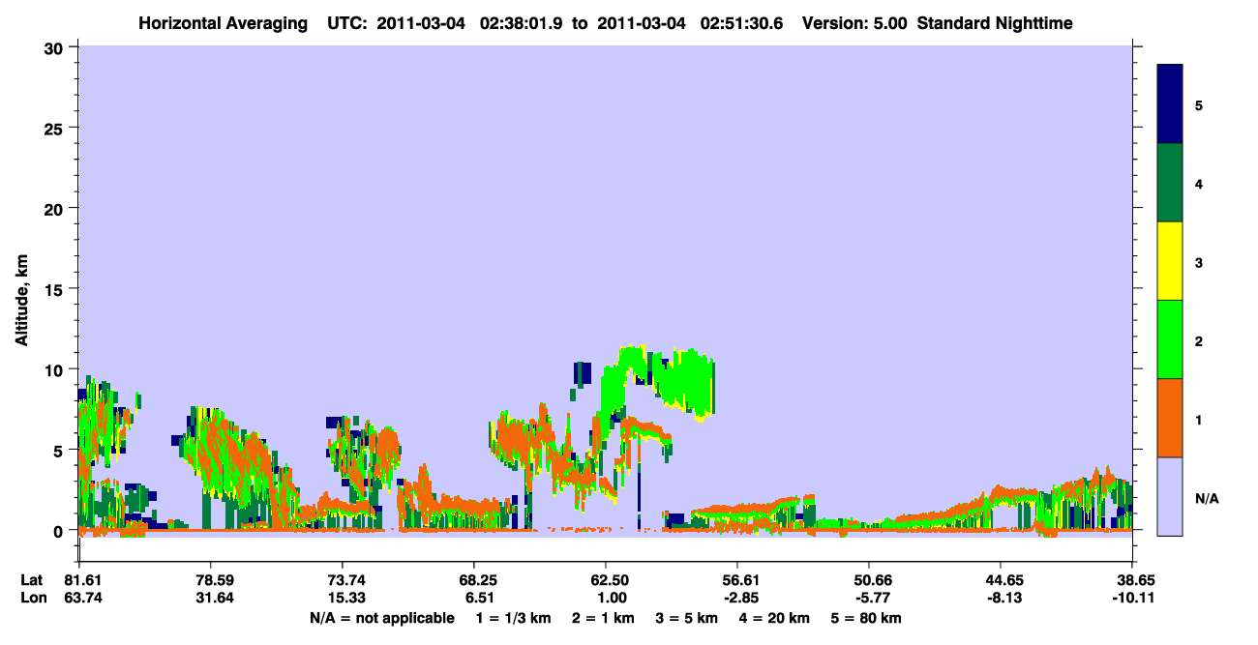This screenshot has width=1258, height=645.
Task: Click the bright green level 2 swatch
Action: (1170, 339)
